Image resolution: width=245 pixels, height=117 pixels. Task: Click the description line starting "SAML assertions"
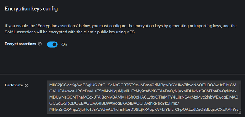pyautogui.click(x=70, y=33)
